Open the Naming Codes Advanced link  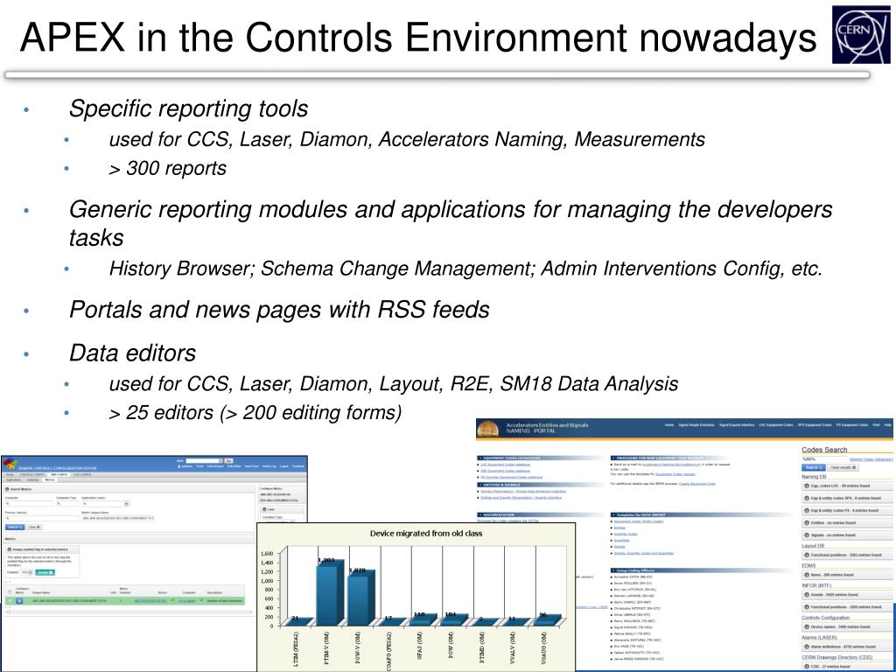point(871,459)
